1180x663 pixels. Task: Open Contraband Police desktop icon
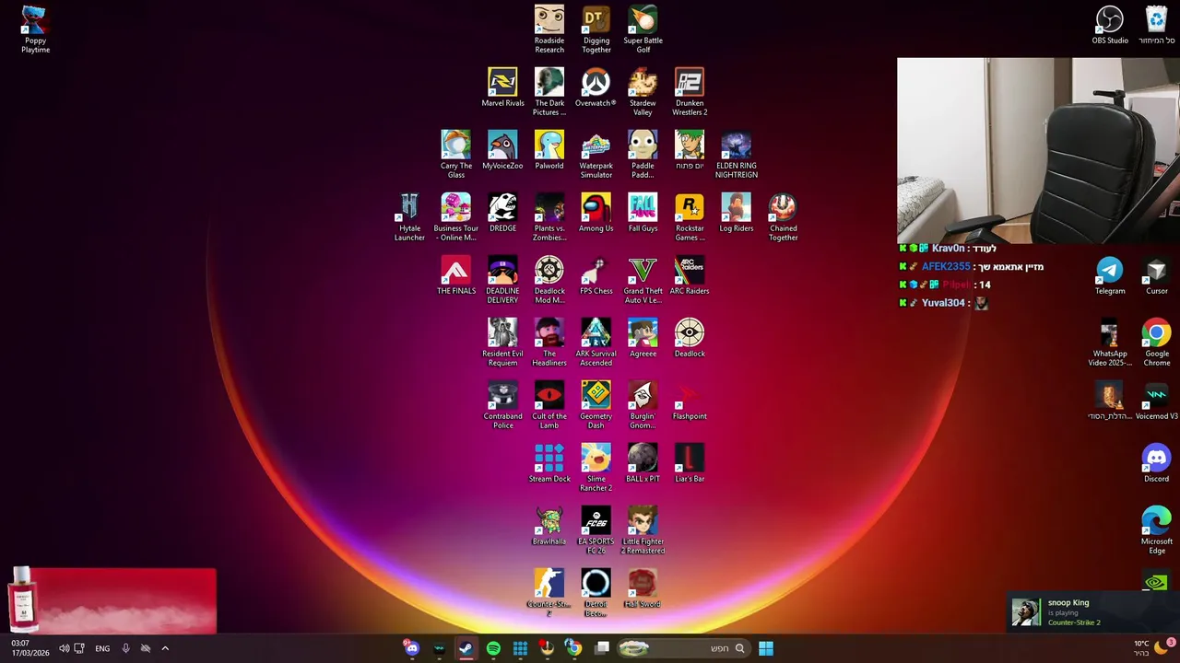(502, 405)
